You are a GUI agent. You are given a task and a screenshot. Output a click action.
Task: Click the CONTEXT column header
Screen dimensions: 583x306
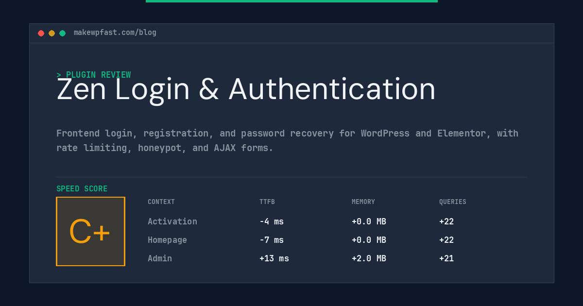tap(161, 202)
